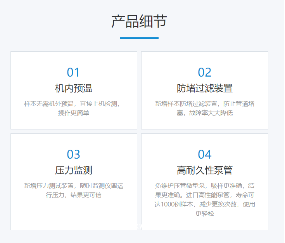Click the line ending with 故障率大大降低
The width and height of the screenshot is (285, 243).
pyautogui.click(x=204, y=113)
